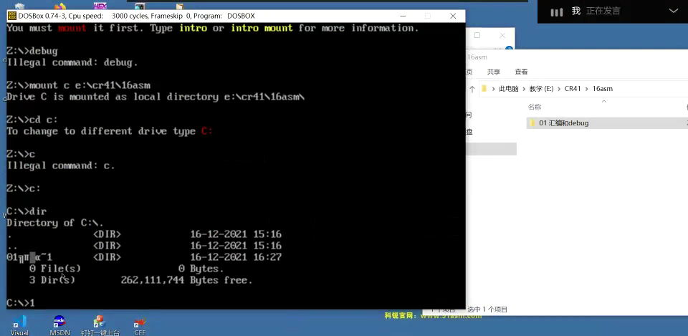The width and height of the screenshot is (688, 336).
Task: Go up one folder level in Explorer
Action: pyautogui.click(x=472, y=89)
